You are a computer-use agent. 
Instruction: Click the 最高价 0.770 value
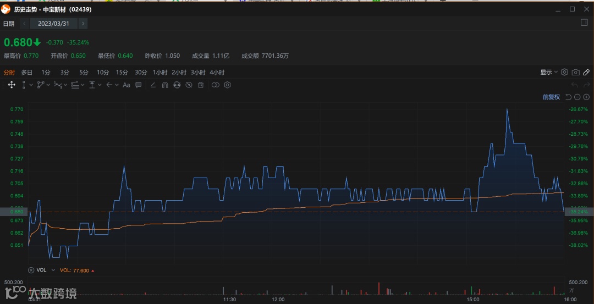tap(21, 56)
